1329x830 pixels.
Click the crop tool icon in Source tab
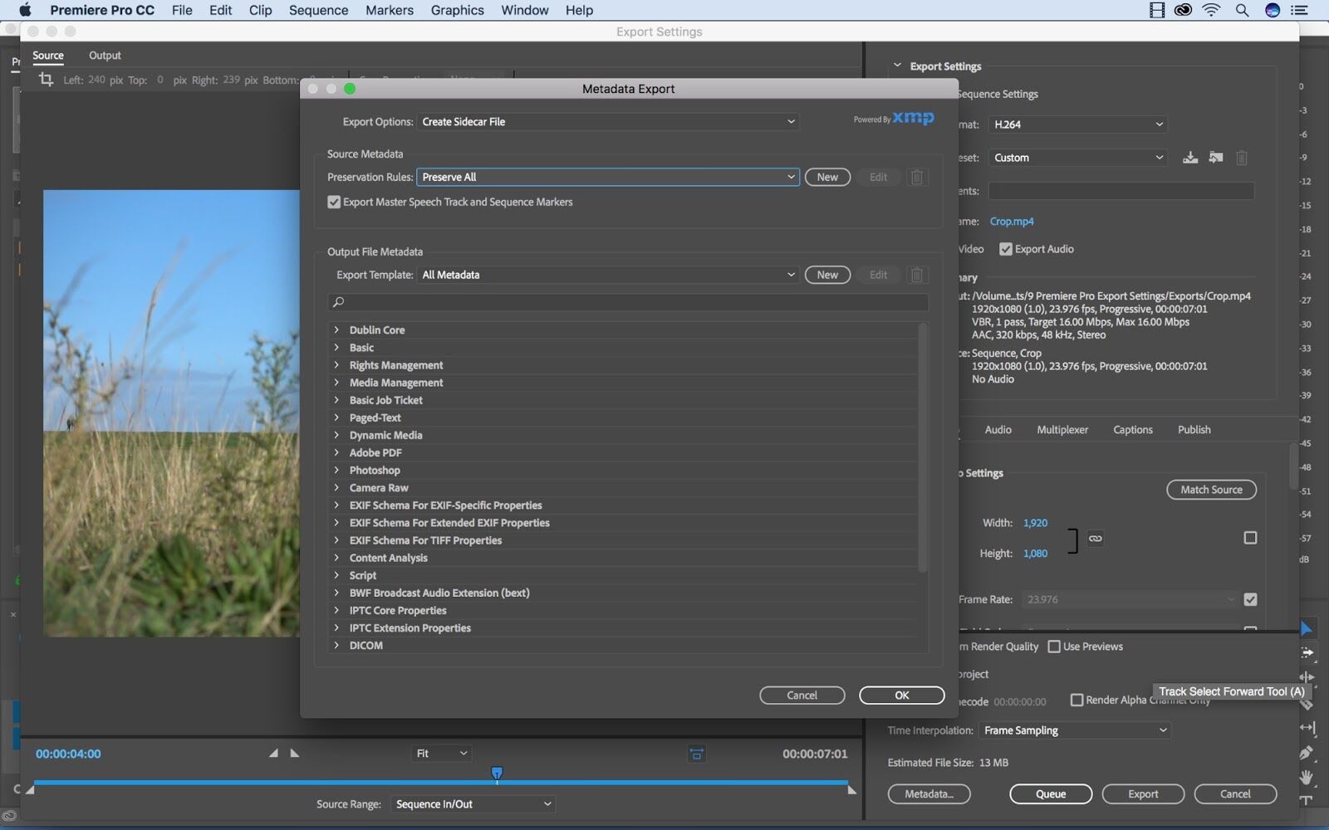point(47,80)
